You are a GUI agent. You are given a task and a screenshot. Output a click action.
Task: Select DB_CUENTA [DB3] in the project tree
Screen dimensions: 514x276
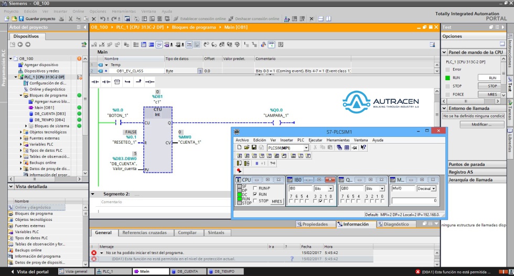(50, 114)
